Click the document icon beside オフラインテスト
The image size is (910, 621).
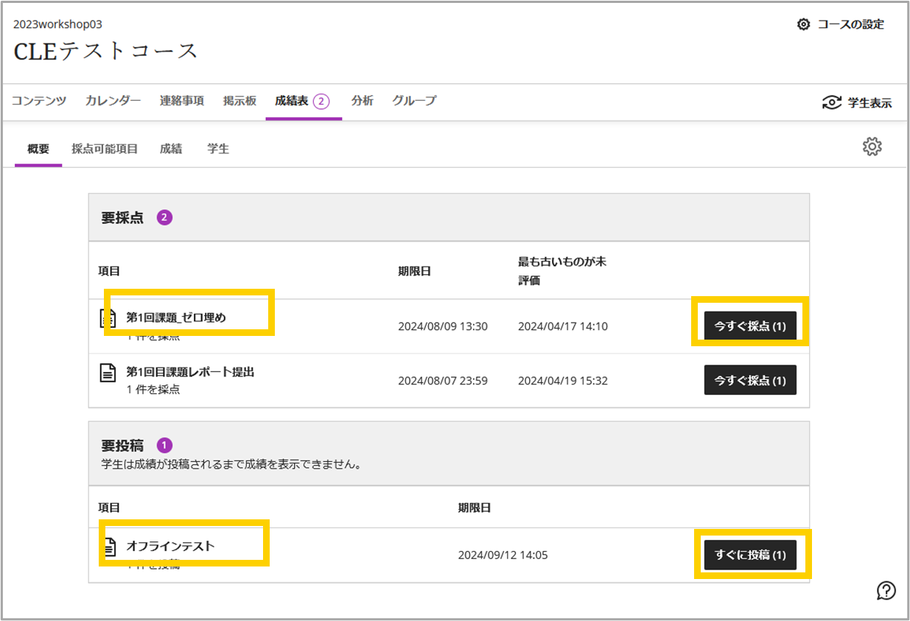(x=109, y=547)
